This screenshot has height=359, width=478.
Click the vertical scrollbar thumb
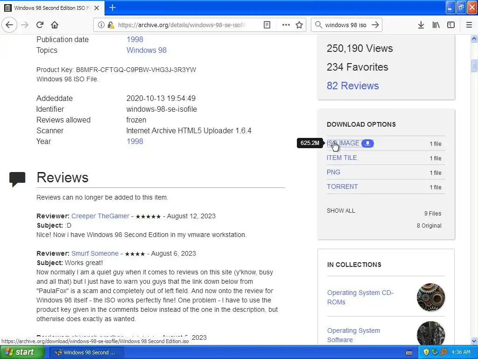click(x=474, y=65)
